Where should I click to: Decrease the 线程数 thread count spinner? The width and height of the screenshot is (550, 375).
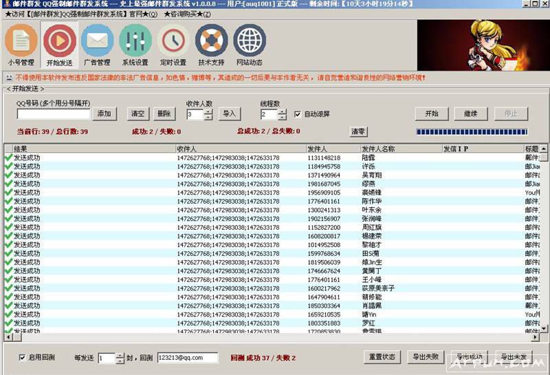(x=282, y=118)
